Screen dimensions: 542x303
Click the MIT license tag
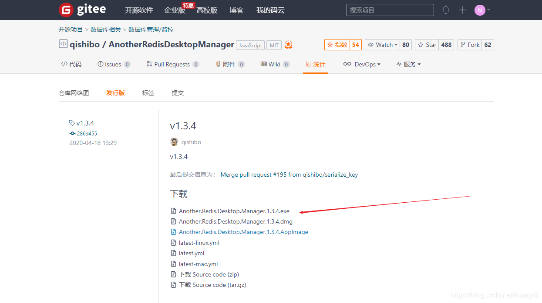coord(274,45)
